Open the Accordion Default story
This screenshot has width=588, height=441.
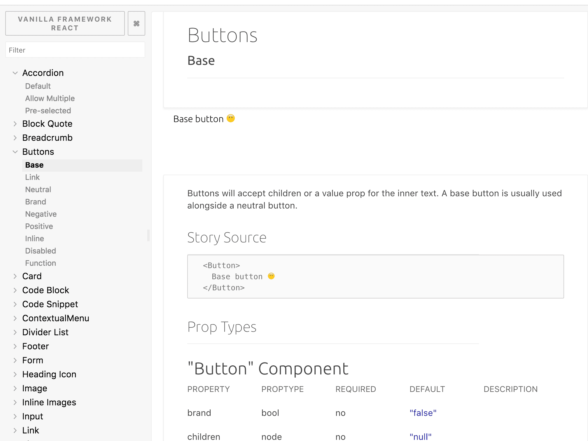pos(38,86)
